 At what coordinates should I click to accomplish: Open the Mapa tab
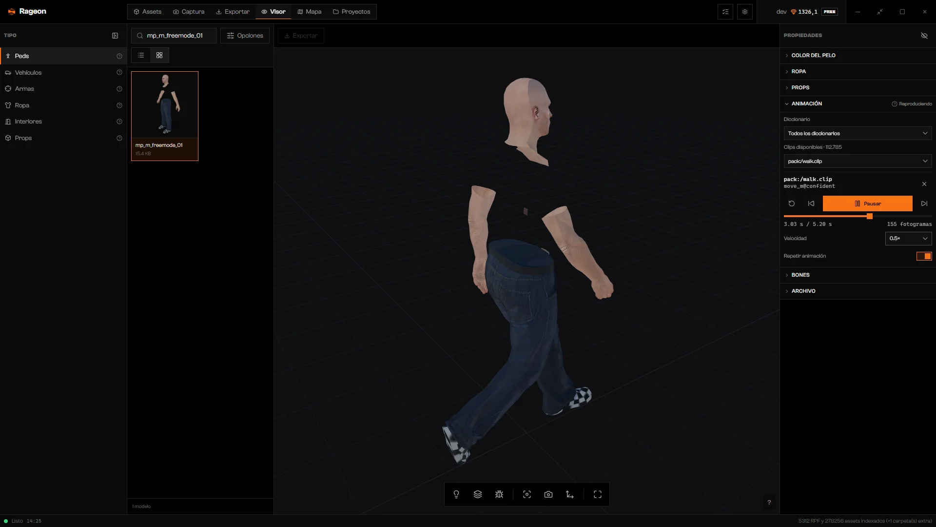310,12
